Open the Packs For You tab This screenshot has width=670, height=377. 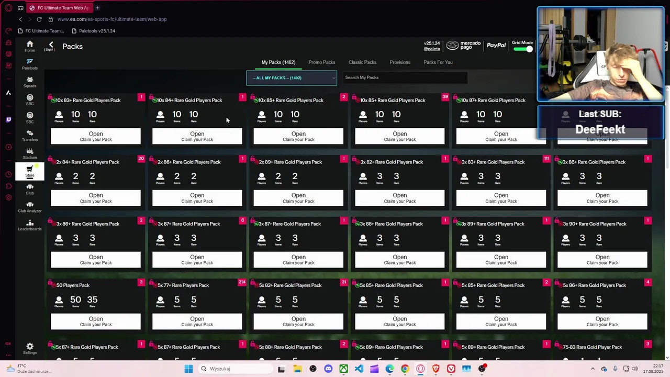438,62
